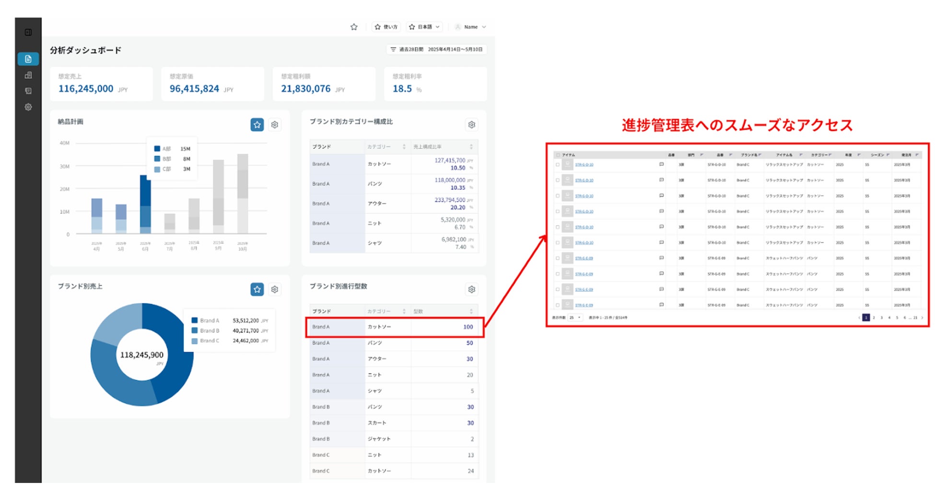935x492 pixels.
Task: Click the sidebar collapse panel icon
Action: point(28,32)
